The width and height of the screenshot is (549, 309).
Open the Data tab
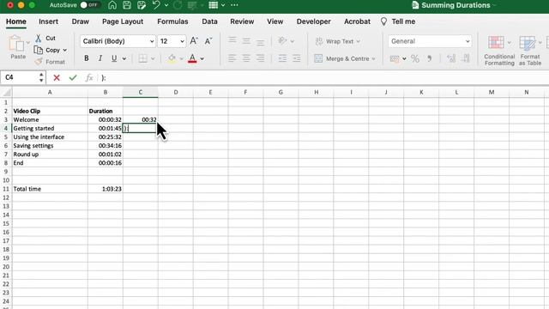(x=209, y=21)
